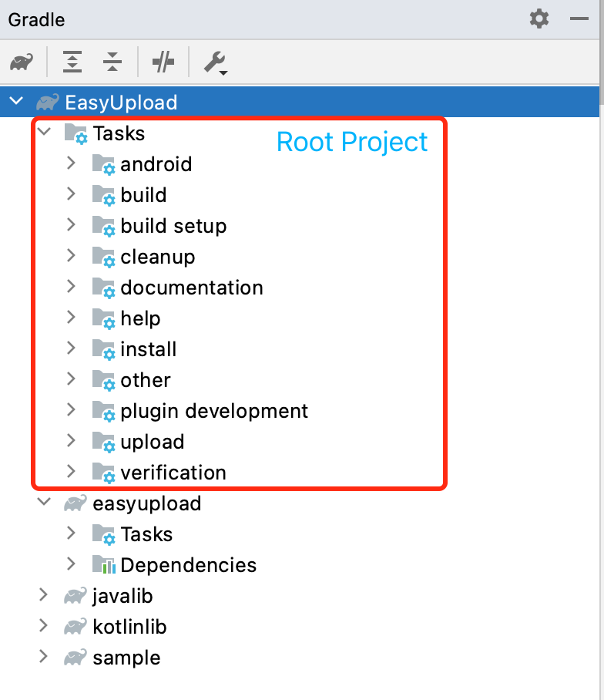Click the install folder icon

click(103, 349)
